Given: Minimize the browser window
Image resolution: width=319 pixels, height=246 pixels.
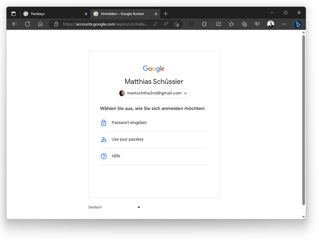Looking at the screenshot, I should [272, 13].
